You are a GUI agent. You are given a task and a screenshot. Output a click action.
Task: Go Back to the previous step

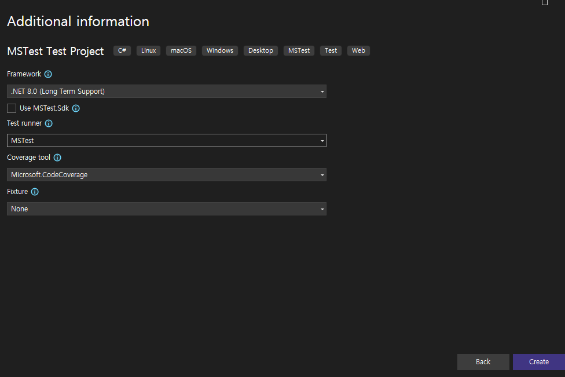pos(483,362)
